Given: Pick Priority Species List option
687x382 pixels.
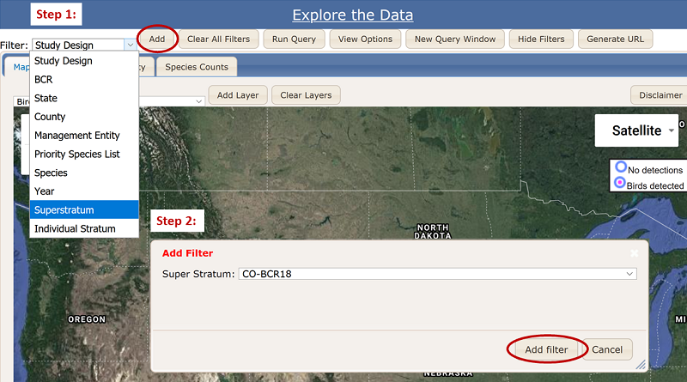Looking at the screenshot, I should pos(83,155).
